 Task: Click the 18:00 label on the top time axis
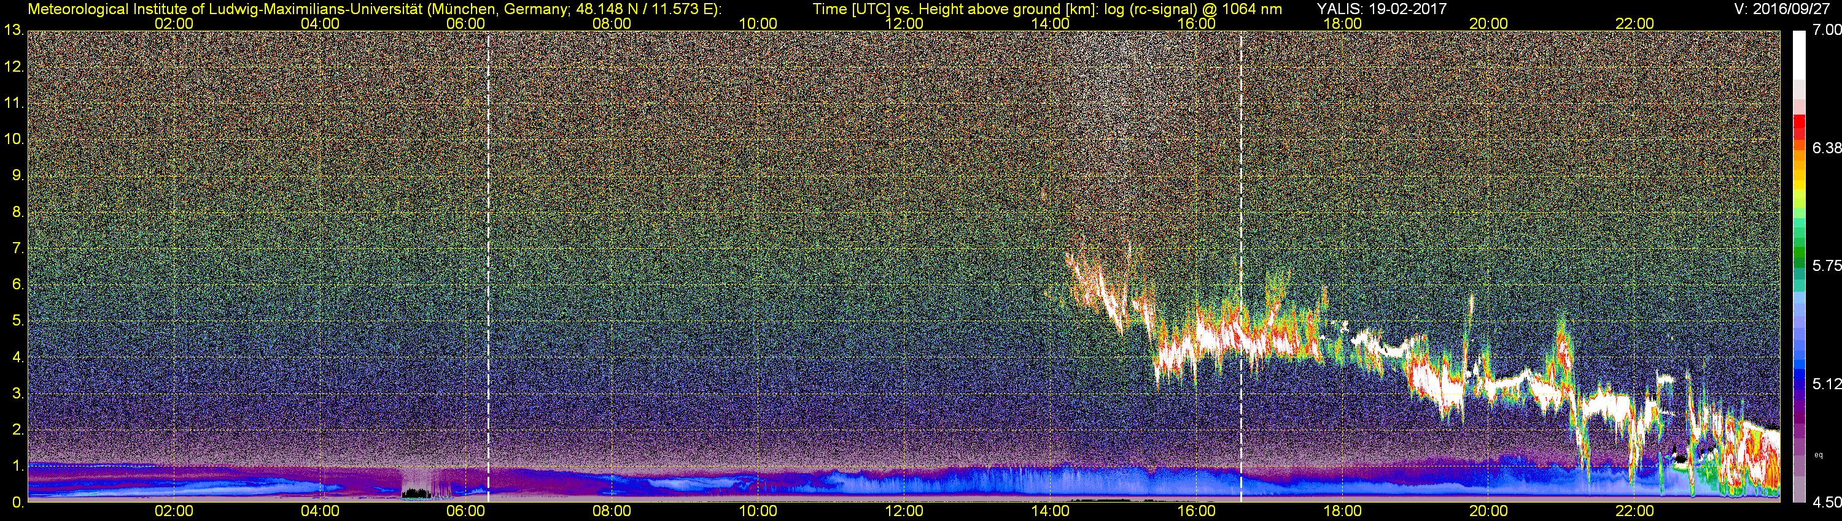(1342, 23)
